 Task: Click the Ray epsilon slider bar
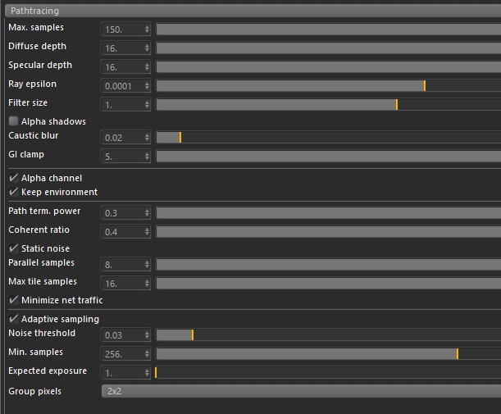[328, 84]
